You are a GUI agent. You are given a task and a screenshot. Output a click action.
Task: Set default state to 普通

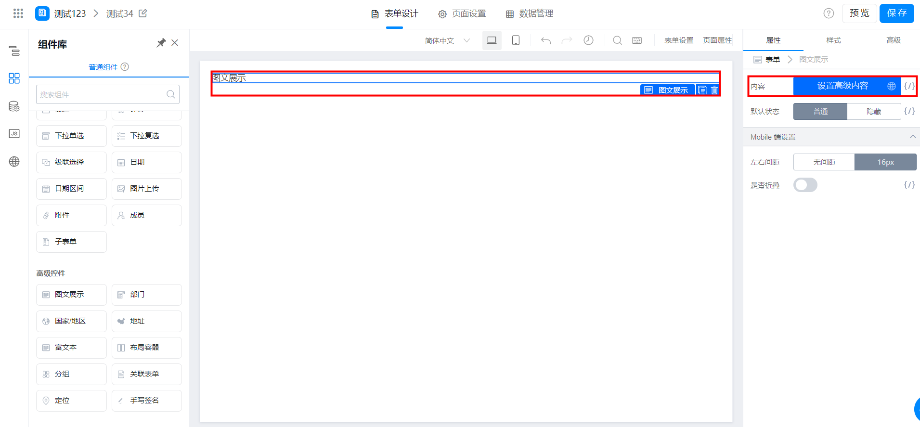coord(820,111)
